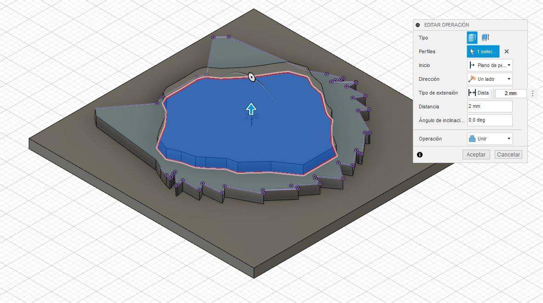The image size is (543, 303).
Task: Click the Cancelar button
Action: coord(509,155)
